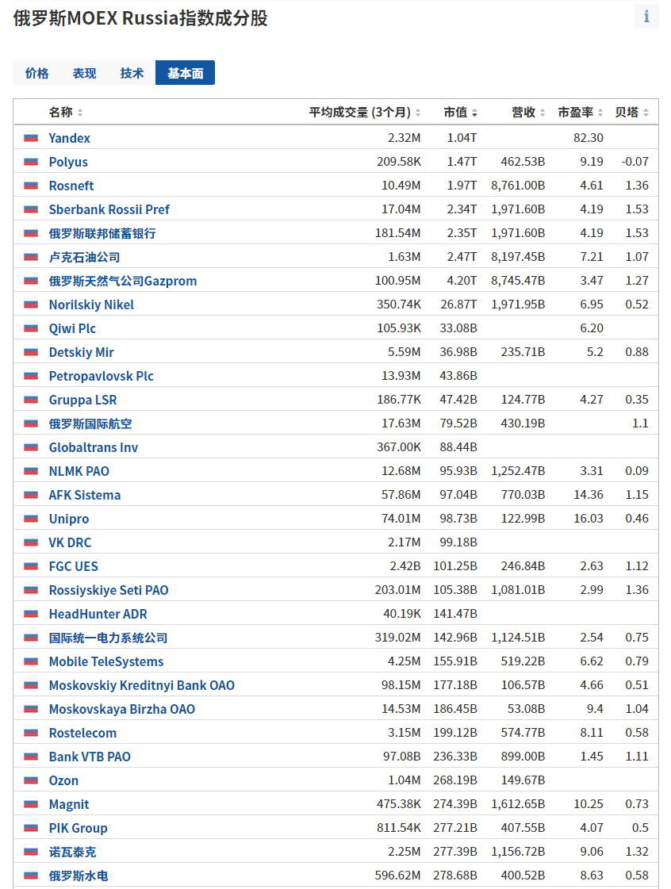Click the flag icon beside Petropavlovsk Plc
671x889 pixels.
click(31, 376)
